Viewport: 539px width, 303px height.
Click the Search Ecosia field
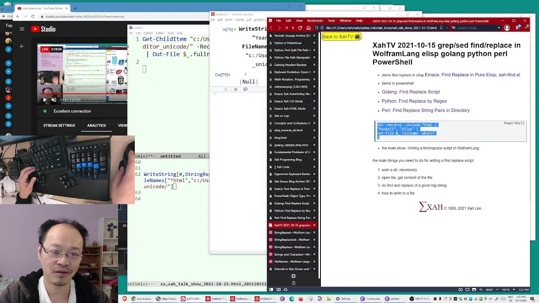point(476,28)
